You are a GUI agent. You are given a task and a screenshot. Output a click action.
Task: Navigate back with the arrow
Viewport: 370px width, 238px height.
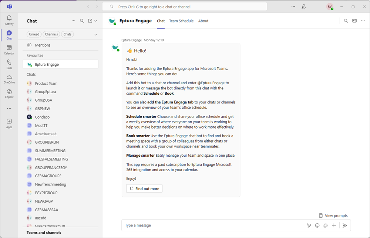tap(88, 7)
